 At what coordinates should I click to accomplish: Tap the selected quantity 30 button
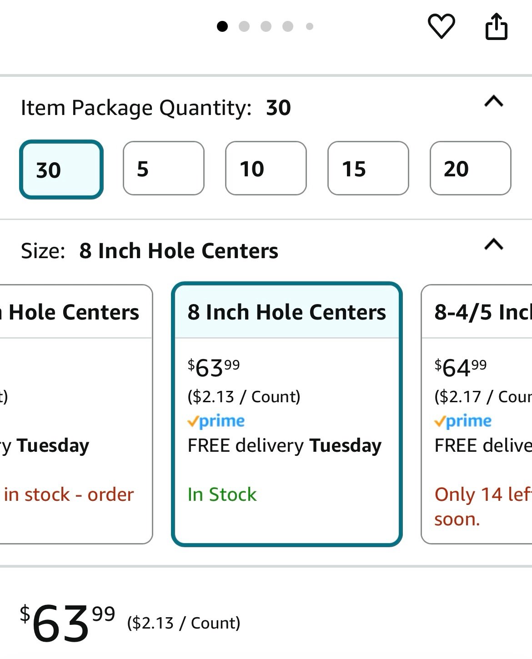(61, 170)
